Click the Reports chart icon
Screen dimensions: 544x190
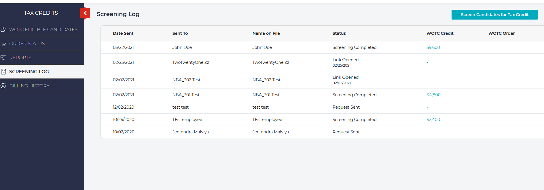[3, 57]
